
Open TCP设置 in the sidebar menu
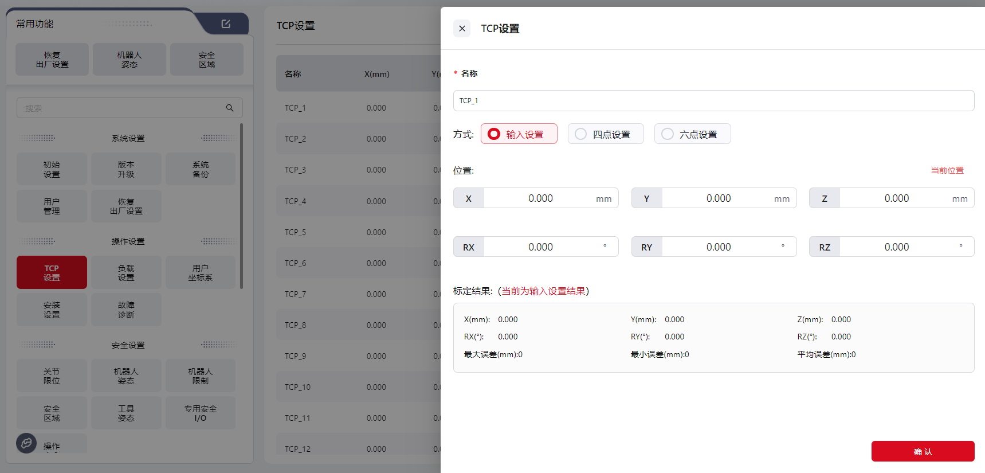(52, 272)
